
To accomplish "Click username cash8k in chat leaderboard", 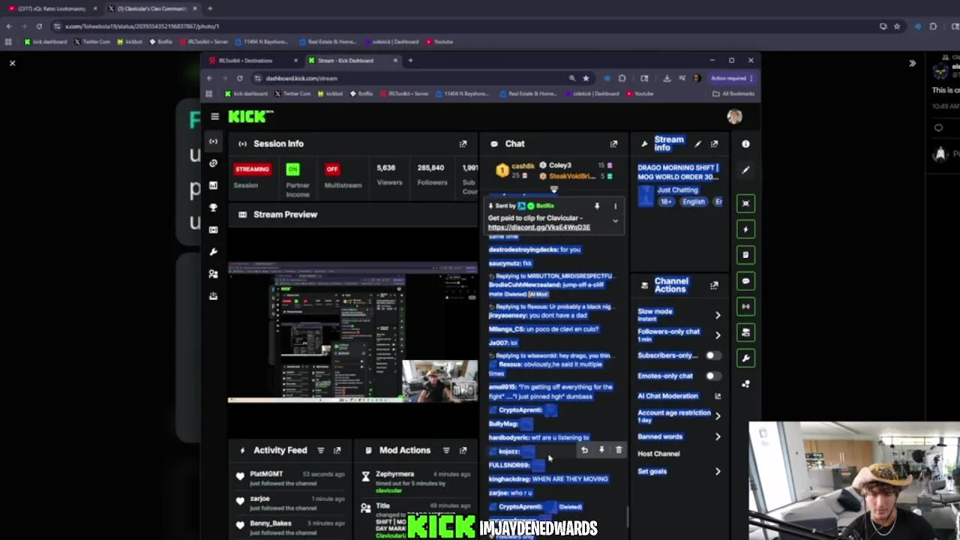I will (523, 166).
